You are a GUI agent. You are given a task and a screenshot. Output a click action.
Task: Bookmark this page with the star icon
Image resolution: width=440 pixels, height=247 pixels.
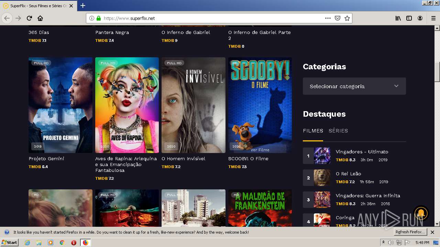click(347, 18)
